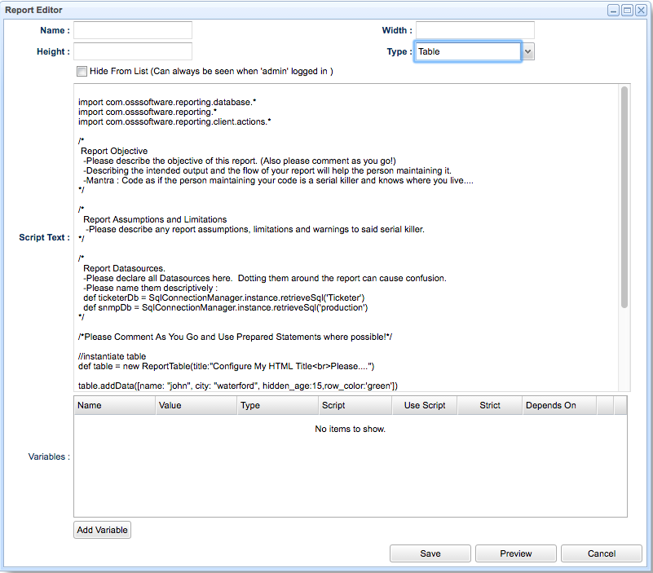
Task: Click the Depends On column header
Action: (559, 405)
